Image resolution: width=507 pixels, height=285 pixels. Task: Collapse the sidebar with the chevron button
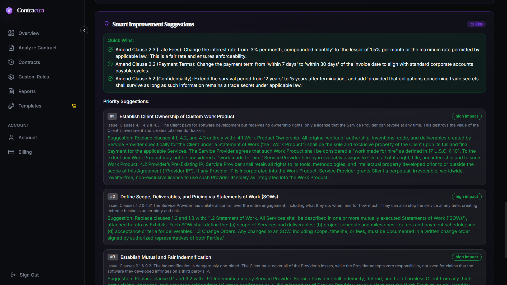pyautogui.click(x=84, y=30)
